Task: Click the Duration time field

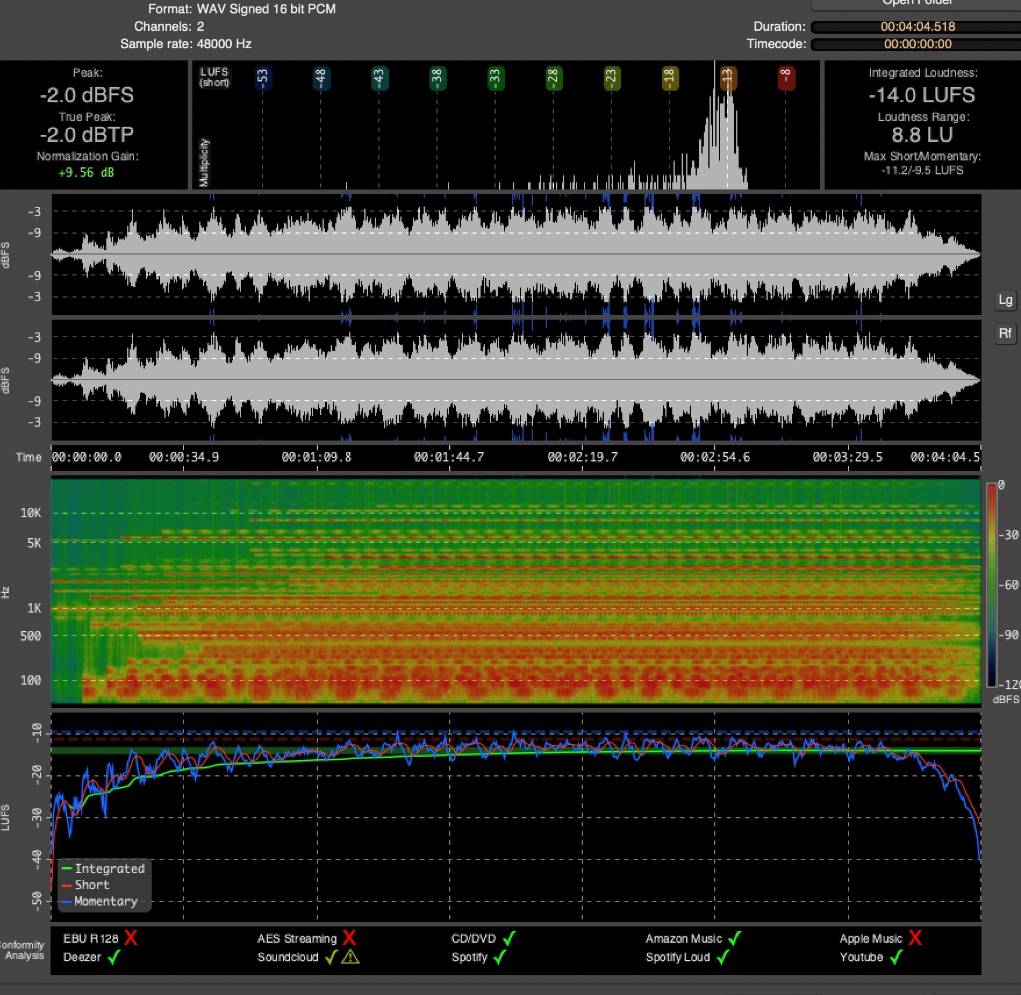Action: 917,27
